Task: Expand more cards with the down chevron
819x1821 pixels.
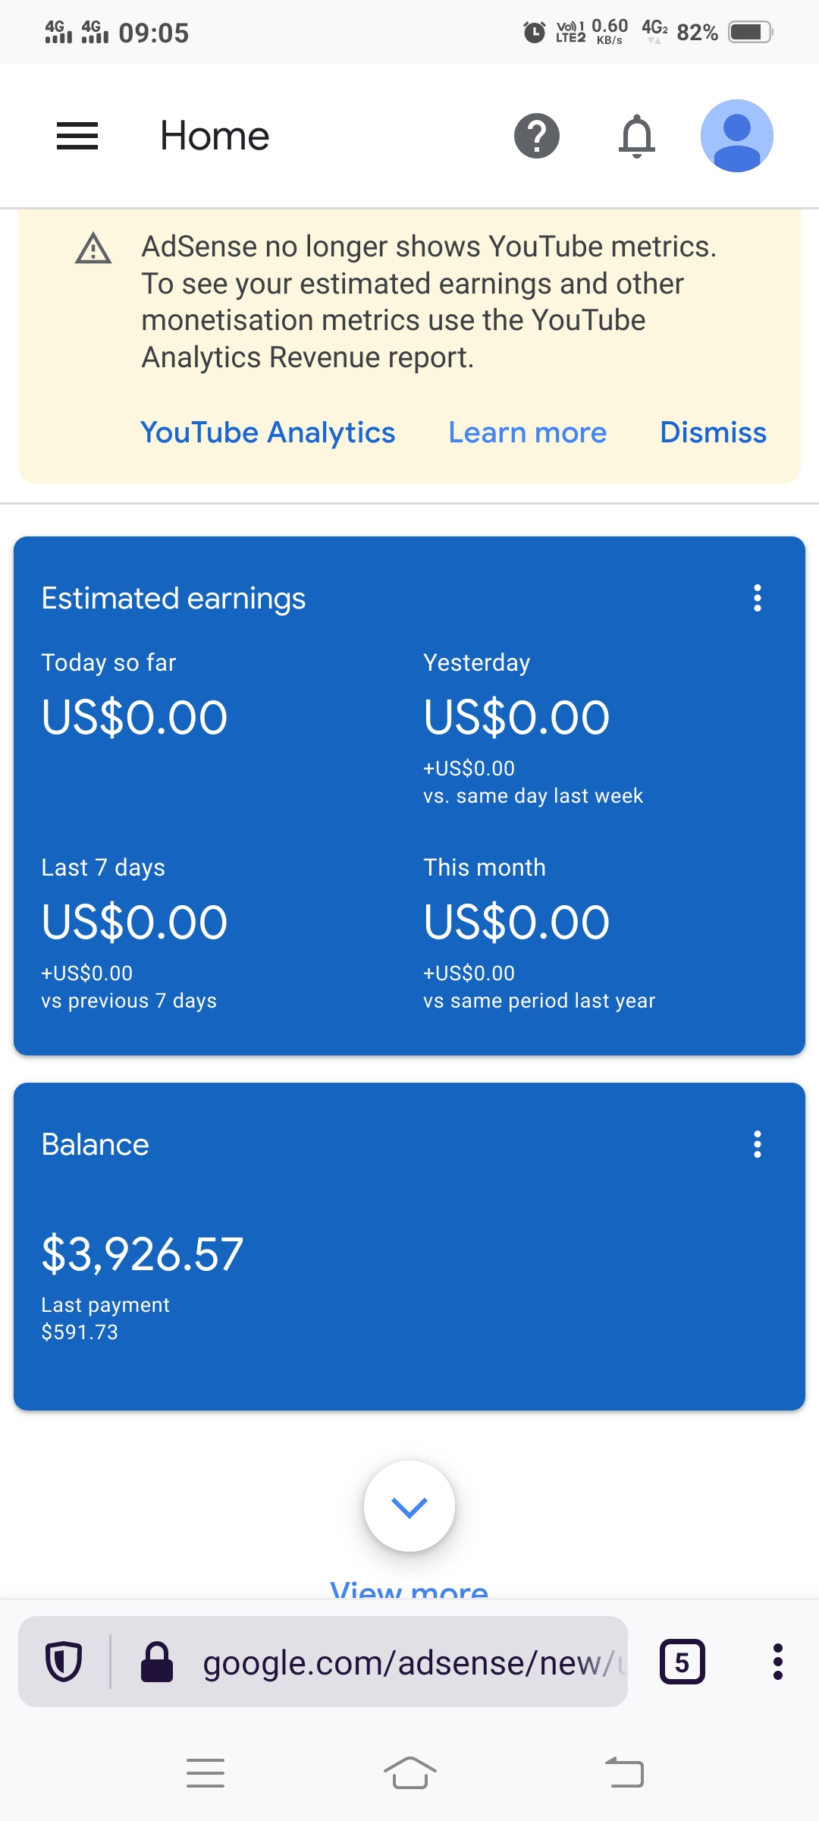Action: pyautogui.click(x=409, y=1506)
